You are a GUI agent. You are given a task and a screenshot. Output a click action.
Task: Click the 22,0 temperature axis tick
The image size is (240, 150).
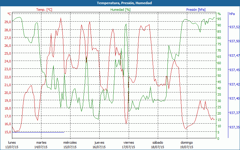(8, 77)
